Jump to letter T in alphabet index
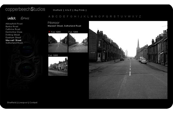Viewport: 173px width, 117px height. point(118,16)
